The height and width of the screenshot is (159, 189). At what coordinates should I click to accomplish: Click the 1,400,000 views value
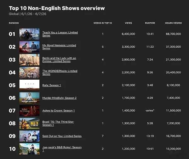[x=129, y=111]
